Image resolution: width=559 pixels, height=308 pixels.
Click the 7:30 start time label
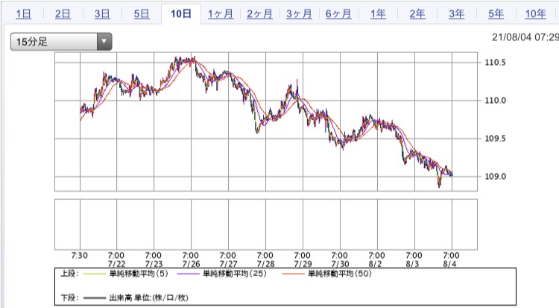(79, 256)
